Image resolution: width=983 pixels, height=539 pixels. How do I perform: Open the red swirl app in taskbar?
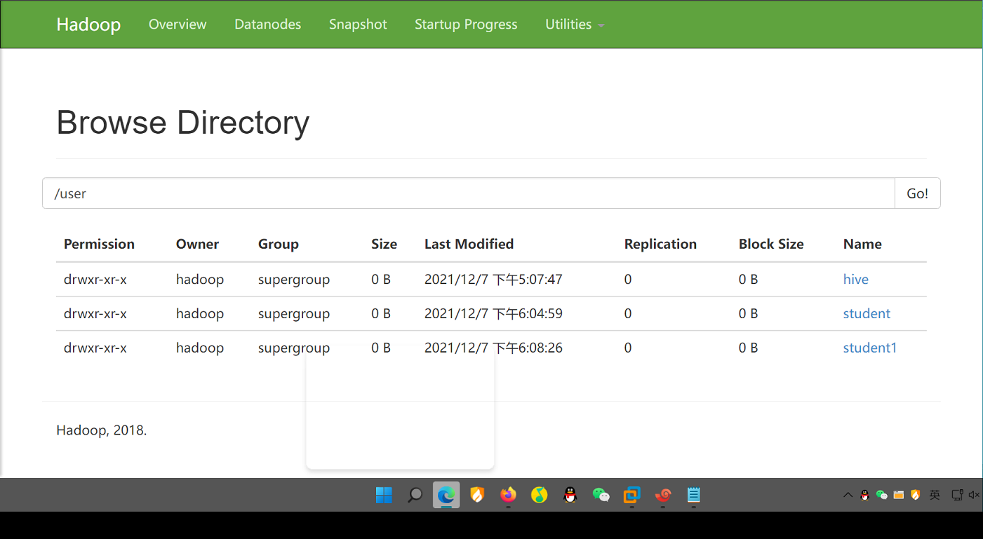coord(663,496)
